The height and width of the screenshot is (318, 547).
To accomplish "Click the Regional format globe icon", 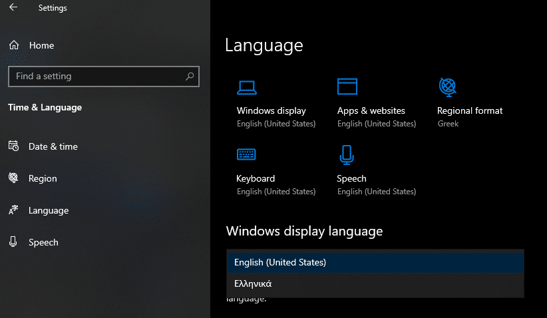I will point(448,87).
